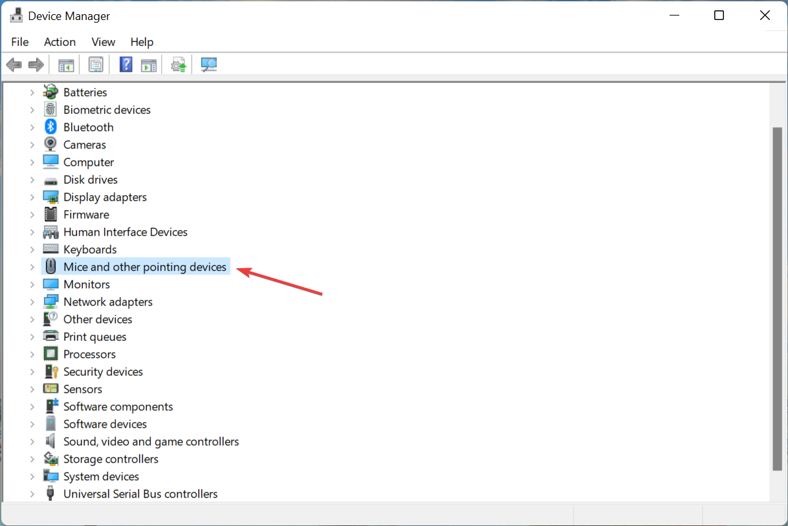Click the Biometric devices fingerprint icon
This screenshot has width=788, height=526.
[x=50, y=109]
